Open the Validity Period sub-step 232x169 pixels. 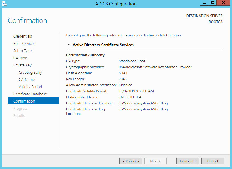coord(30,87)
